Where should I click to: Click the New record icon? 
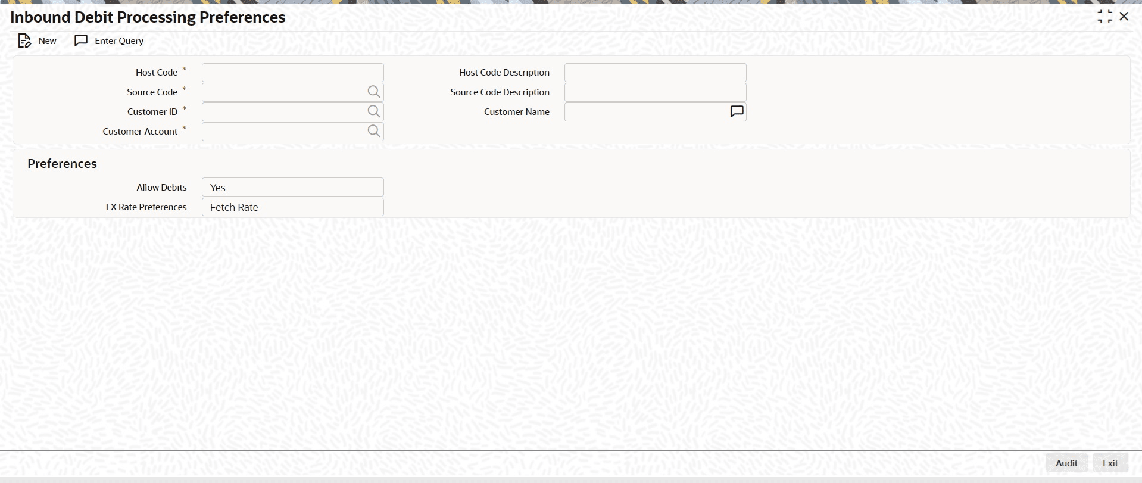(24, 40)
